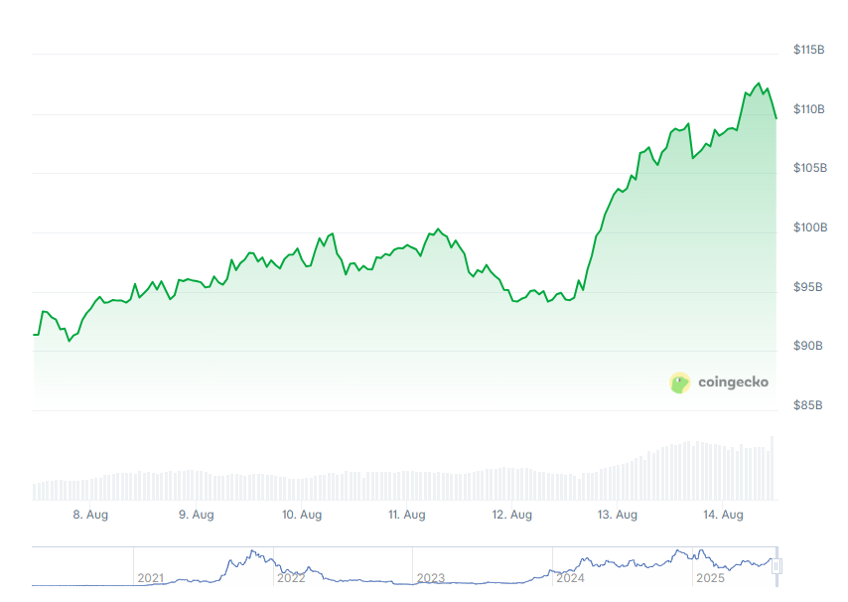Viewport: 848px width, 602px height.
Task: Select 2023 in the range navigator
Action: pos(431,578)
